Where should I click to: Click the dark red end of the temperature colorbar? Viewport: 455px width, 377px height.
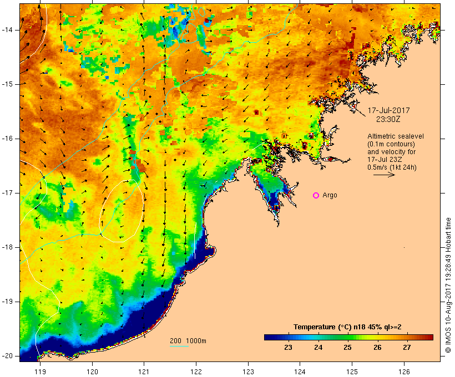pos(429,337)
